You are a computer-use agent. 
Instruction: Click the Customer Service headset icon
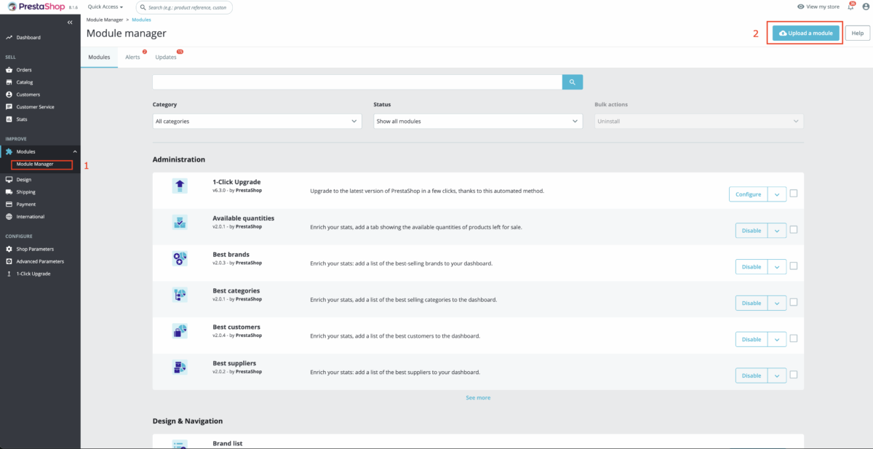point(9,107)
